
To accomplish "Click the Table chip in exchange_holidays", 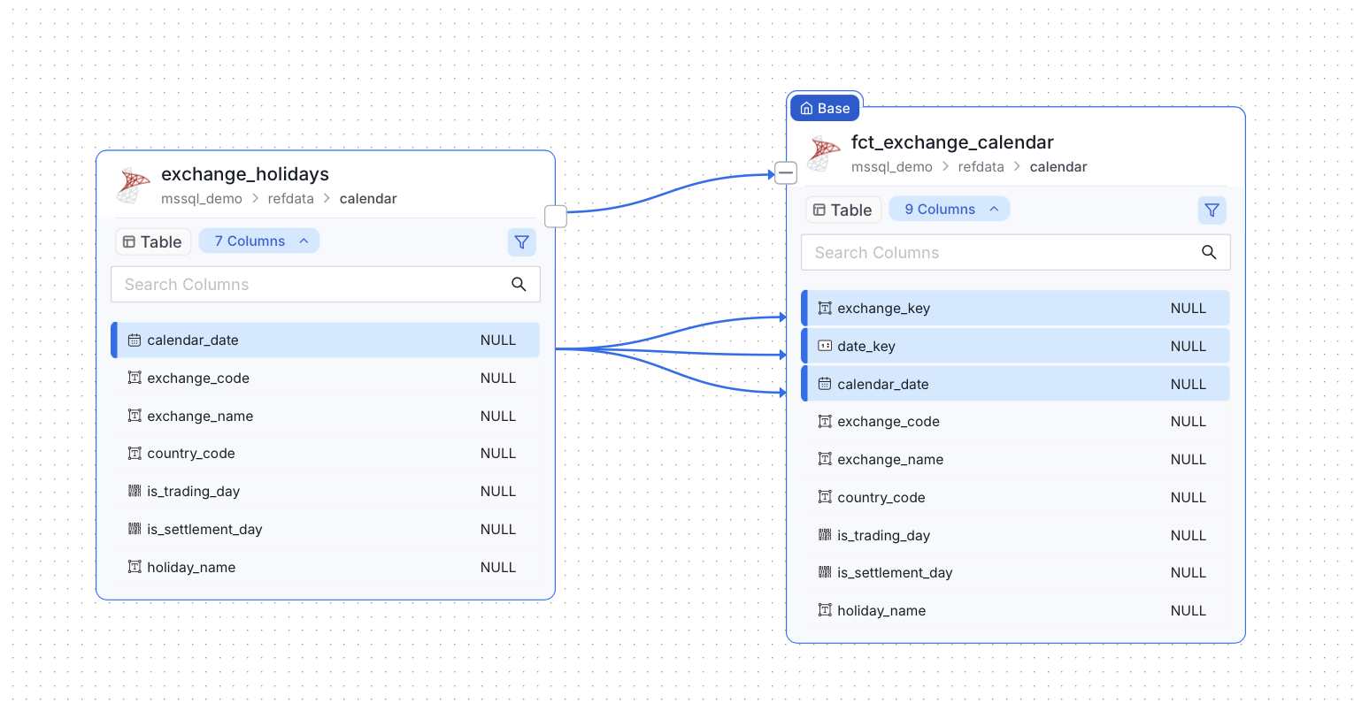I will [153, 241].
